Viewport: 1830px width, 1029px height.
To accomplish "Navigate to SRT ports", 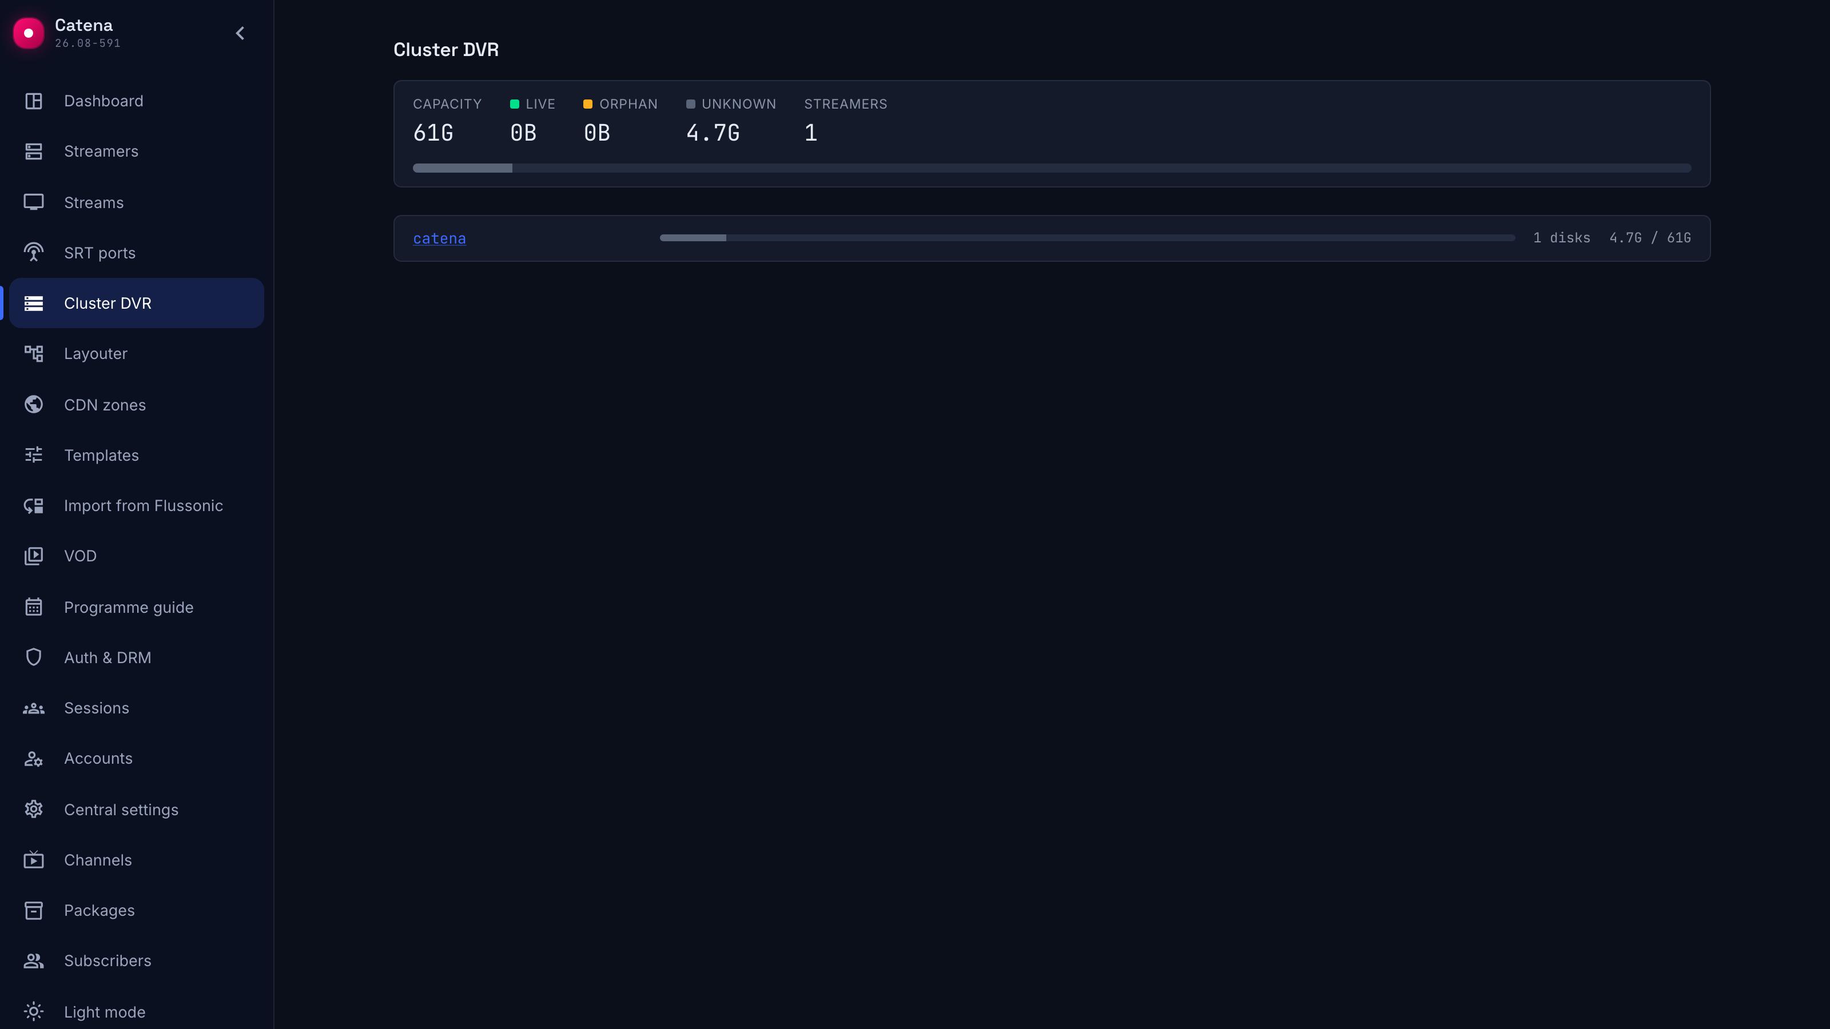I will tap(137, 253).
